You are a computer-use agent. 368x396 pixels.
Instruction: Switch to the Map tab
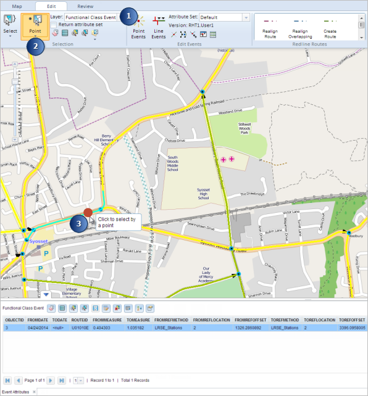coord(17,6)
